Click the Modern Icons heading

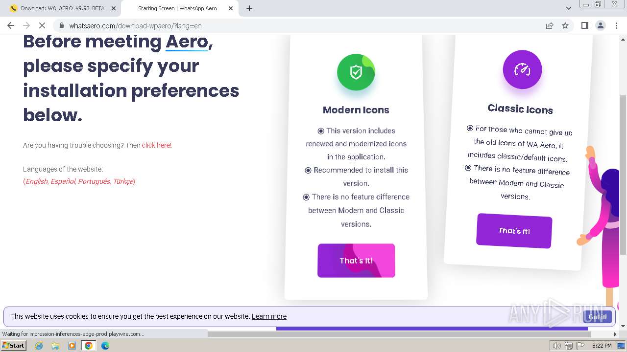(356, 110)
